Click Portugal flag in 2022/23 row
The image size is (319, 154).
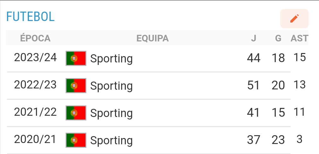tap(76, 86)
